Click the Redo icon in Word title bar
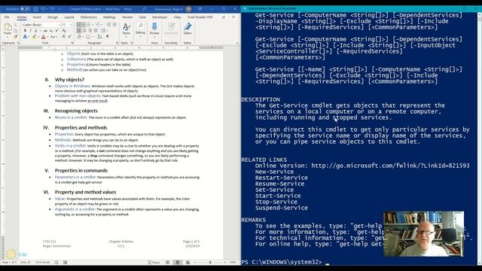The image size is (482, 271). tap(53, 9)
